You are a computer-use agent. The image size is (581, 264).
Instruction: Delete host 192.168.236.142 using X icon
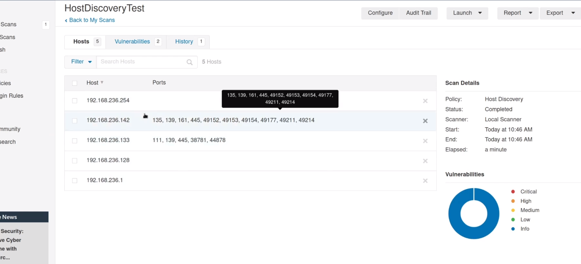pyautogui.click(x=425, y=121)
